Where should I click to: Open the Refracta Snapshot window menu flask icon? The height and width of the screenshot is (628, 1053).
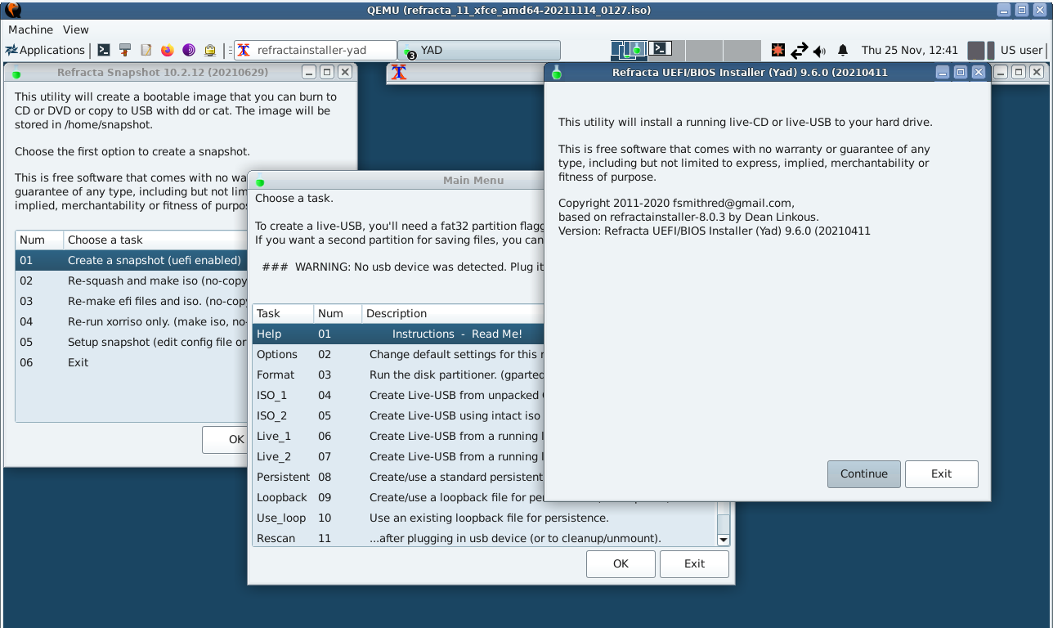coord(15,72)
